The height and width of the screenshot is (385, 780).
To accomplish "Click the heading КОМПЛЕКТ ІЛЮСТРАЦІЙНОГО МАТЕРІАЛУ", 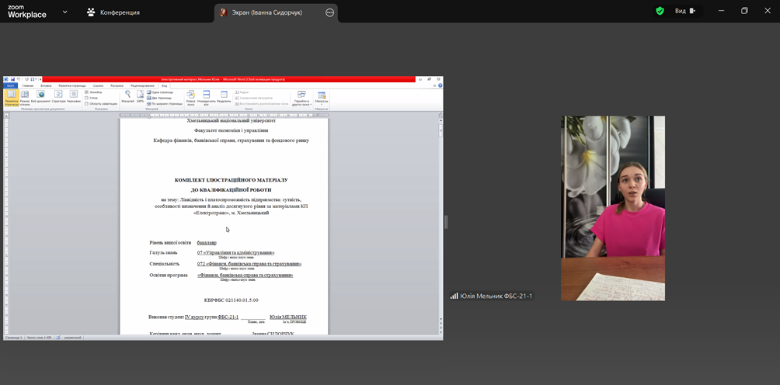I will 232,180.
